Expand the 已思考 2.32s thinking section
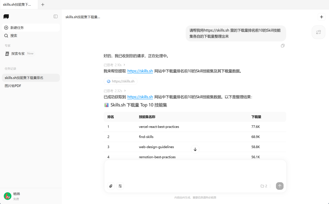329x204 pixels. coord(114,91)
